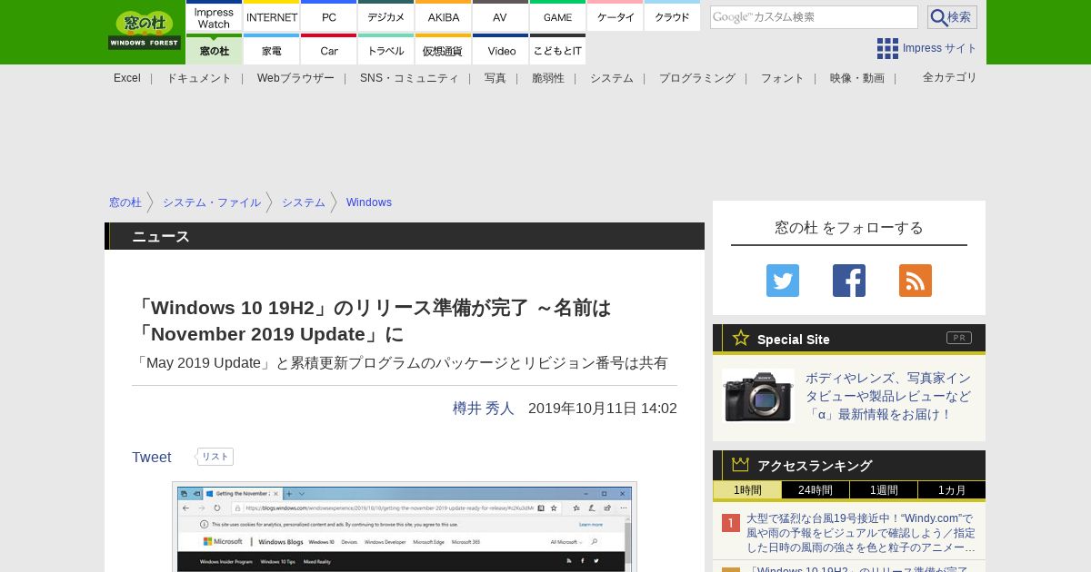Open the Video nav tab

pos(500,49)
